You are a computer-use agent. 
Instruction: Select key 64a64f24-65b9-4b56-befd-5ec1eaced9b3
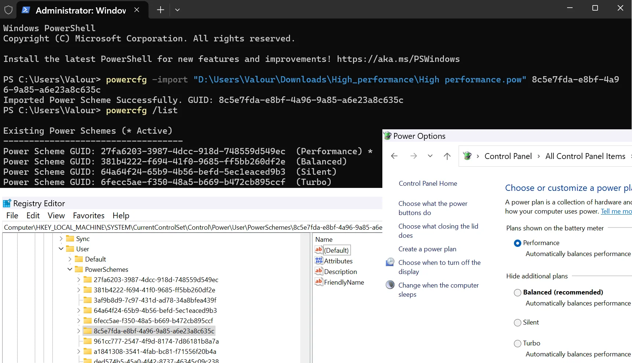click(155, 310)
